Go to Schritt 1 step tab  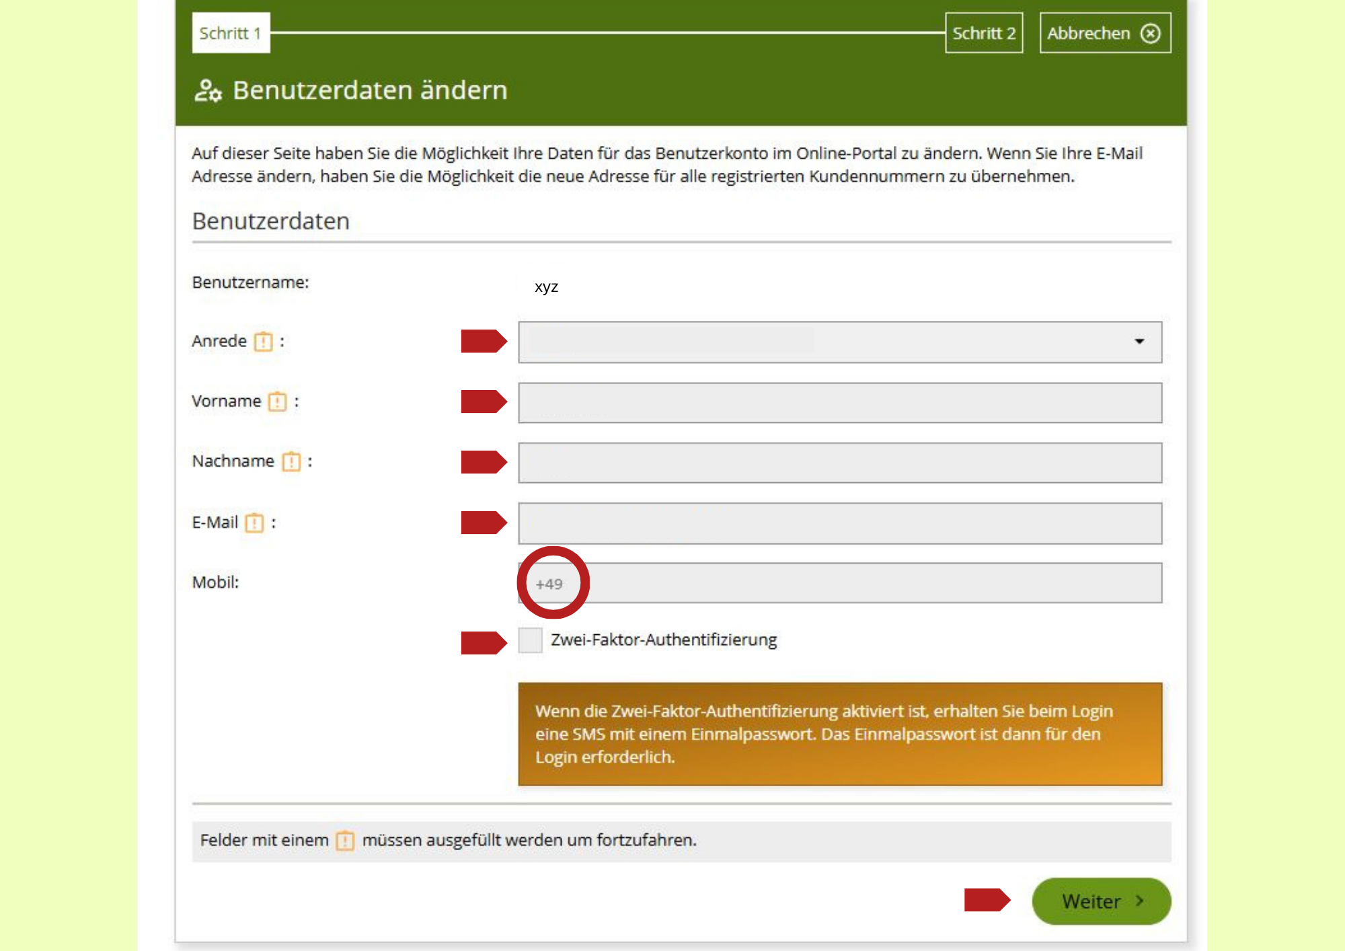pyautogui.click(x=231, y=33)
